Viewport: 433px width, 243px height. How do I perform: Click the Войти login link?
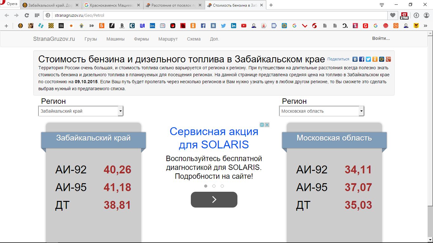[381, 39]
